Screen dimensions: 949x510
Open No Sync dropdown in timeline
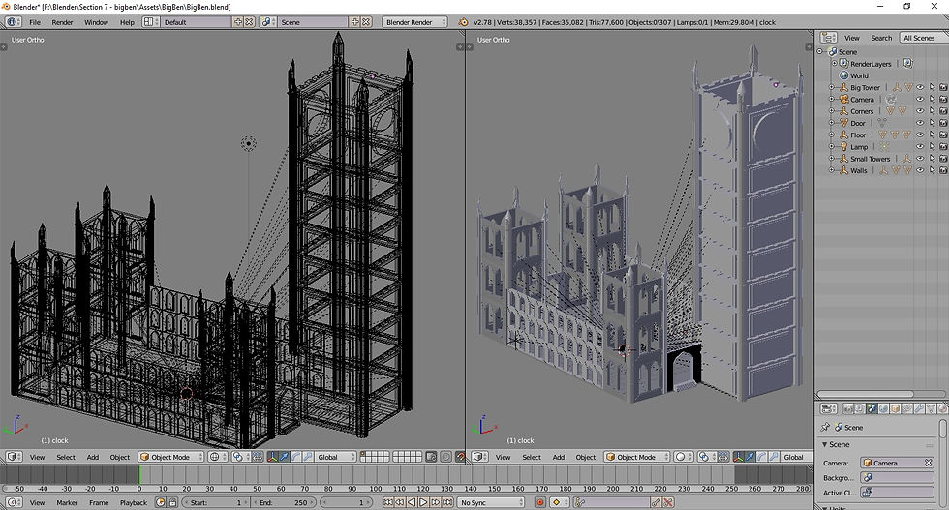coord(491,502)
